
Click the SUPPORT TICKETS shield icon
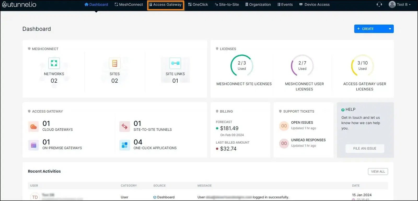[280, 111]
